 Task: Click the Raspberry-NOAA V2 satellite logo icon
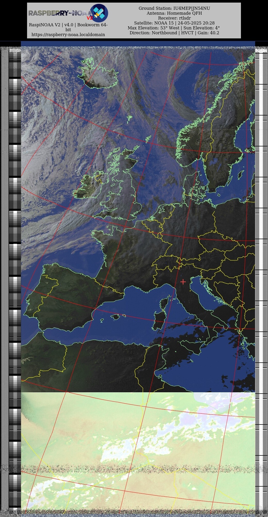[99, 13]
